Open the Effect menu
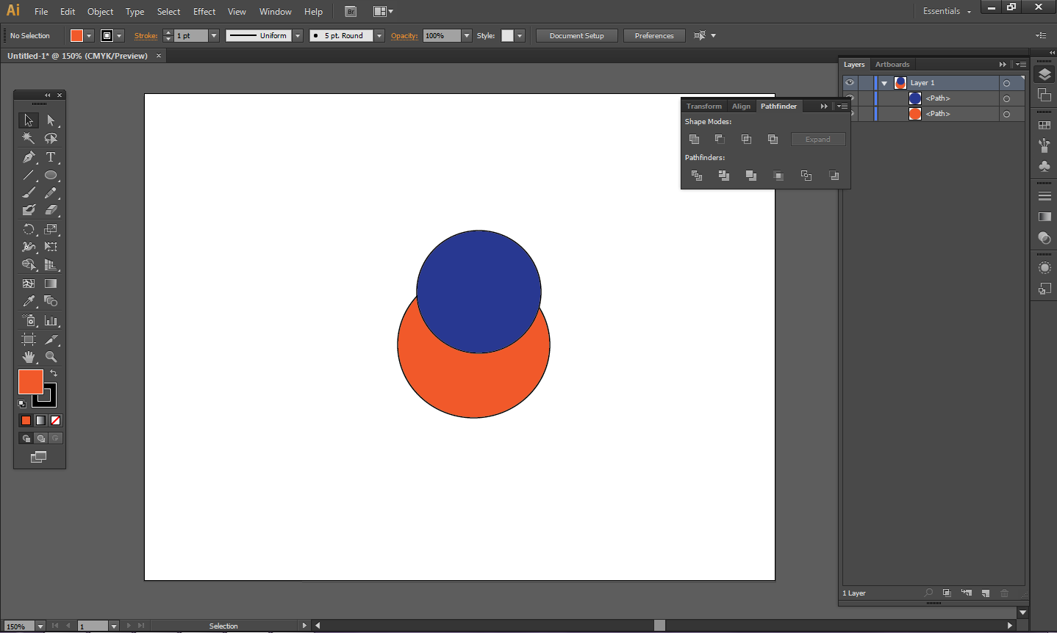1057x633 pixels. pyautogui.click(x=204, y=11)
